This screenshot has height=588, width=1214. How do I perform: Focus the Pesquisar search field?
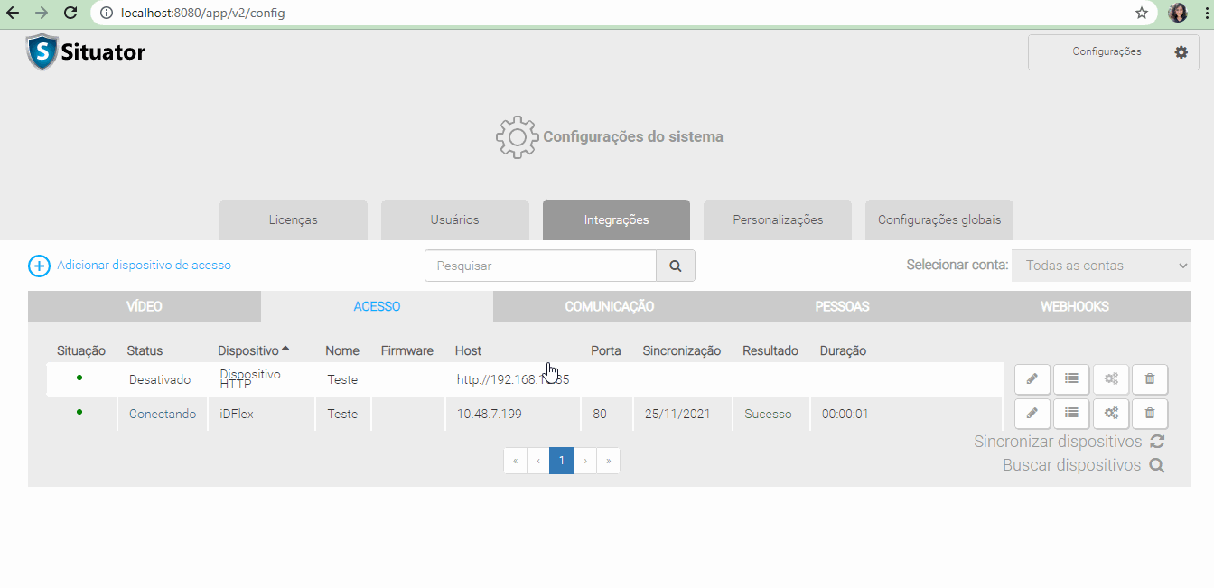coord(540,266)
